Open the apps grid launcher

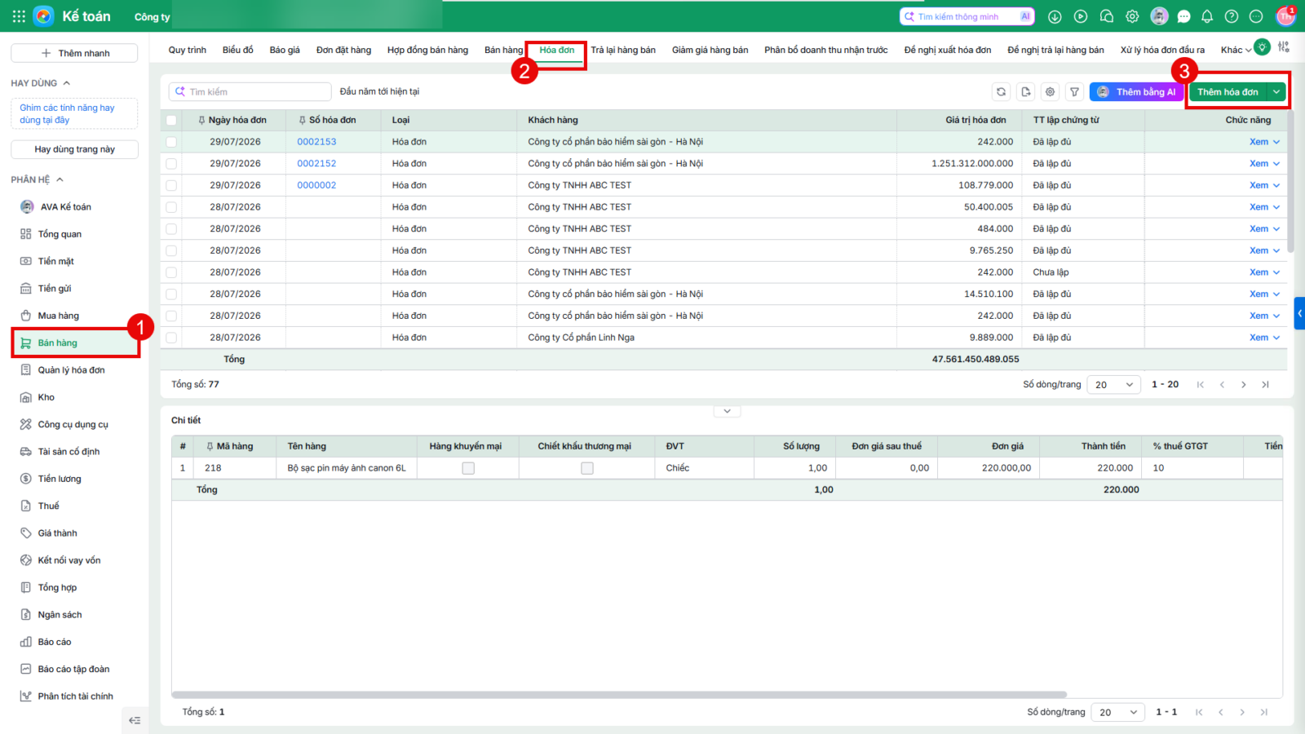(x=19, y=16)
